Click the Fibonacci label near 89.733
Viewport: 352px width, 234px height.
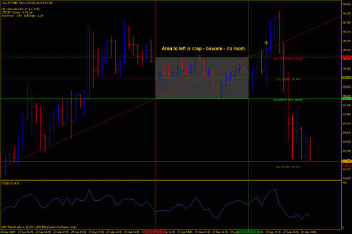click(288, 166)
